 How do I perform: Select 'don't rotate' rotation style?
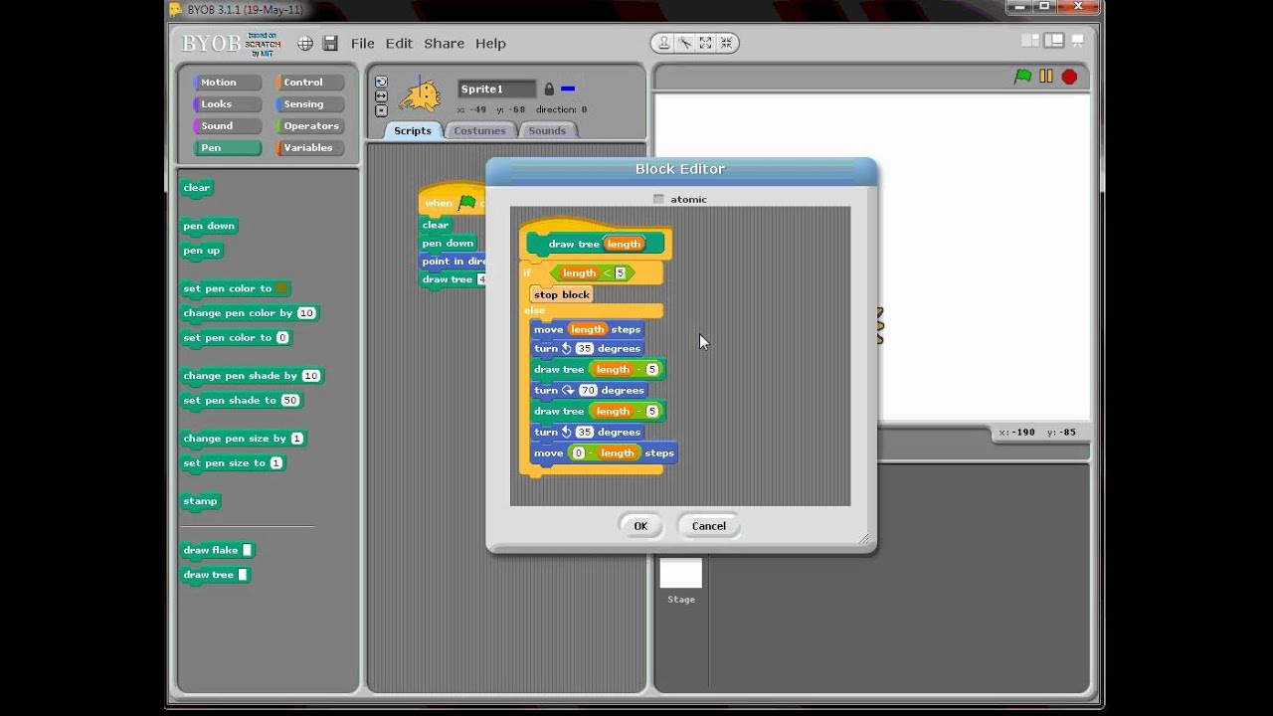click(381, 110)
